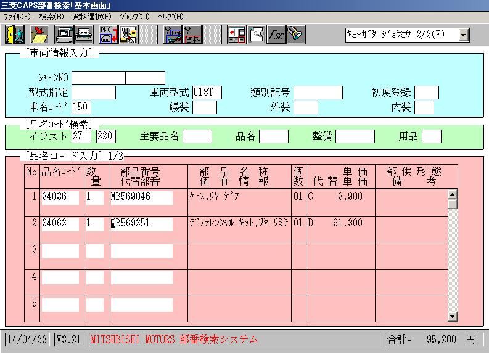Click row 5 品名コード empty field
The height and width of the screenshot is (353, 489).
point(60,305)
